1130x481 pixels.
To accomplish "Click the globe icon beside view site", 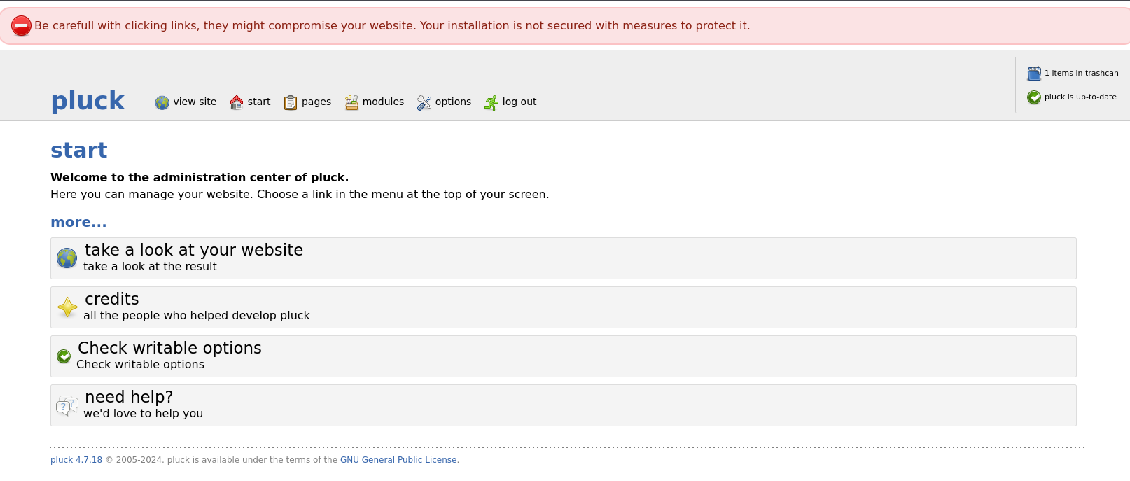I will (162, 102).
